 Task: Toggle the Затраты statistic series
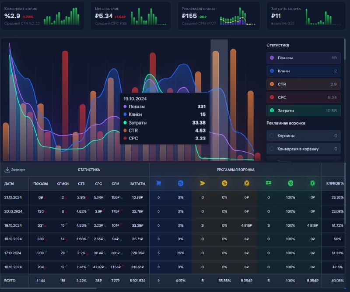tap(304, 110)
